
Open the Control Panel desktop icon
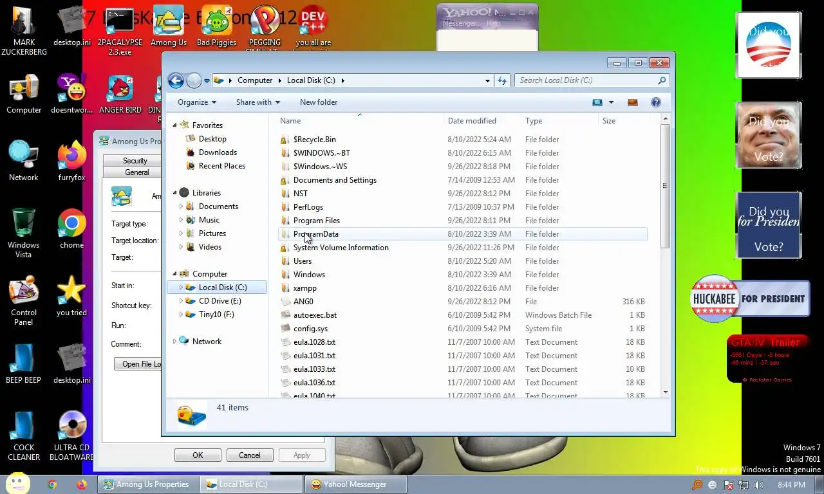[24, 300]
